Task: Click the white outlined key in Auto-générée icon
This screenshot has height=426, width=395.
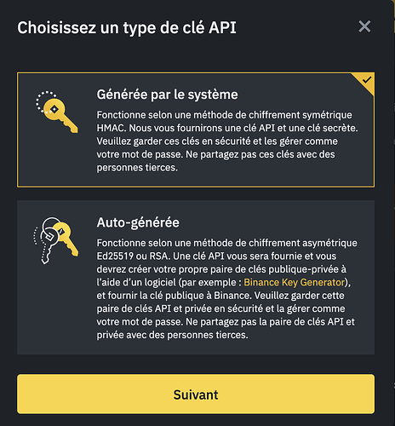Action: coord(48,241)
